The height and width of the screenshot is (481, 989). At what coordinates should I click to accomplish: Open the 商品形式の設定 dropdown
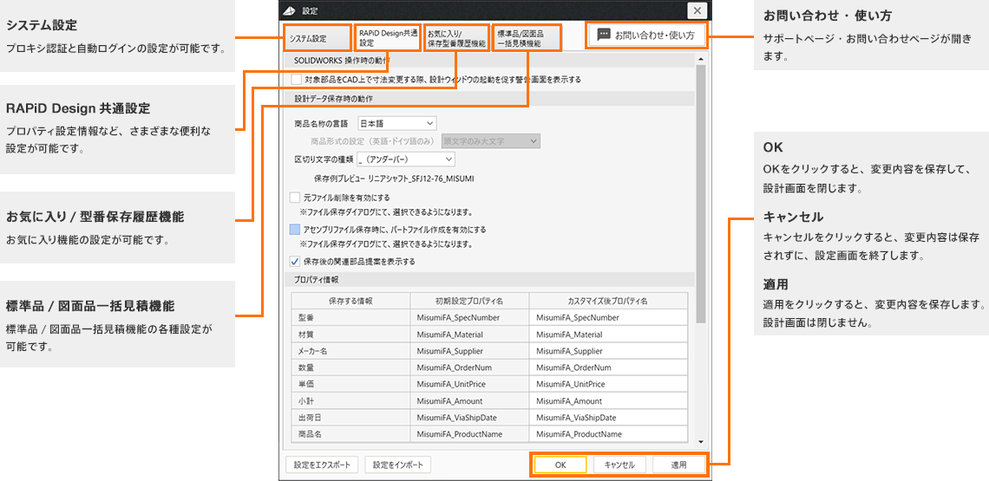point(490,140)
